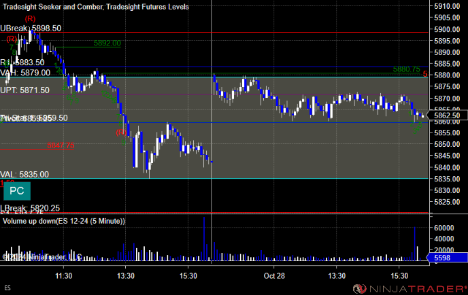Select the VAL: 5835.00 level label
The image size is (468, 295).
pyautogui.click(x=24, y=174)
